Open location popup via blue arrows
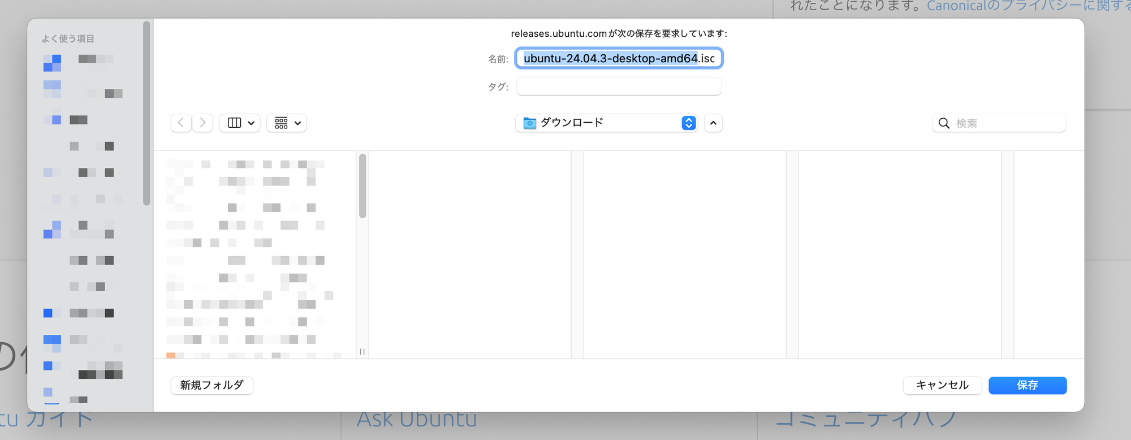 688,123
